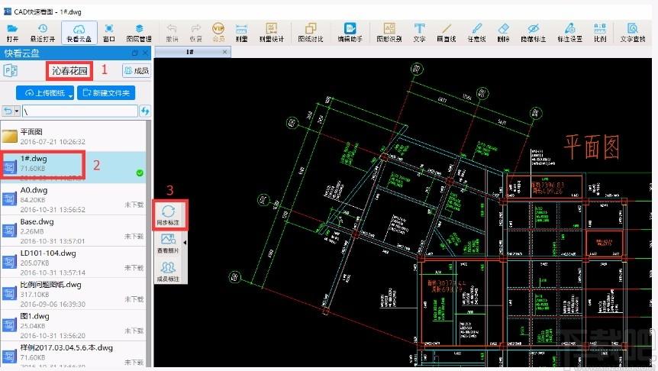
Task: Activate the 文字 text annotation tool
Action: click(419, 32)
